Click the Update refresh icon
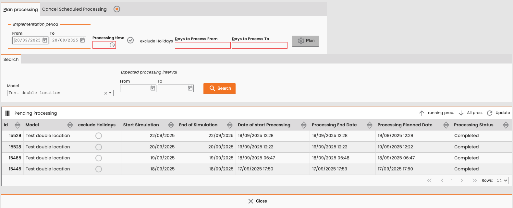The width and height of the screenshot is (513, 208). pos(490,113)
